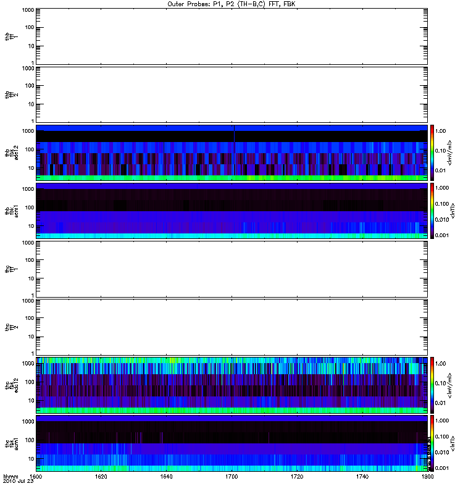The height and width of the screenshot is (494, 463).
Task: Click the 0.10 tick on thc edc12 color bar
Action: 440,383
